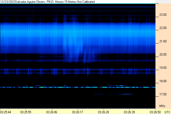The width and height of the screenshot is (171, 114).
Task: Click the 03:26:39 timestamp
Action: pyautogui.click(x=129, y=112)
